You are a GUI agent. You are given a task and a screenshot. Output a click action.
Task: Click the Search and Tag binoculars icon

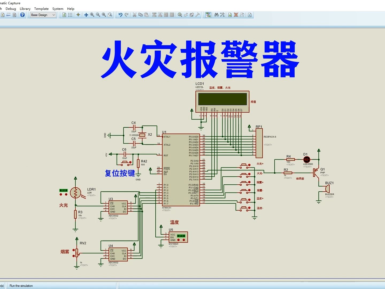(x=216, y=15)
